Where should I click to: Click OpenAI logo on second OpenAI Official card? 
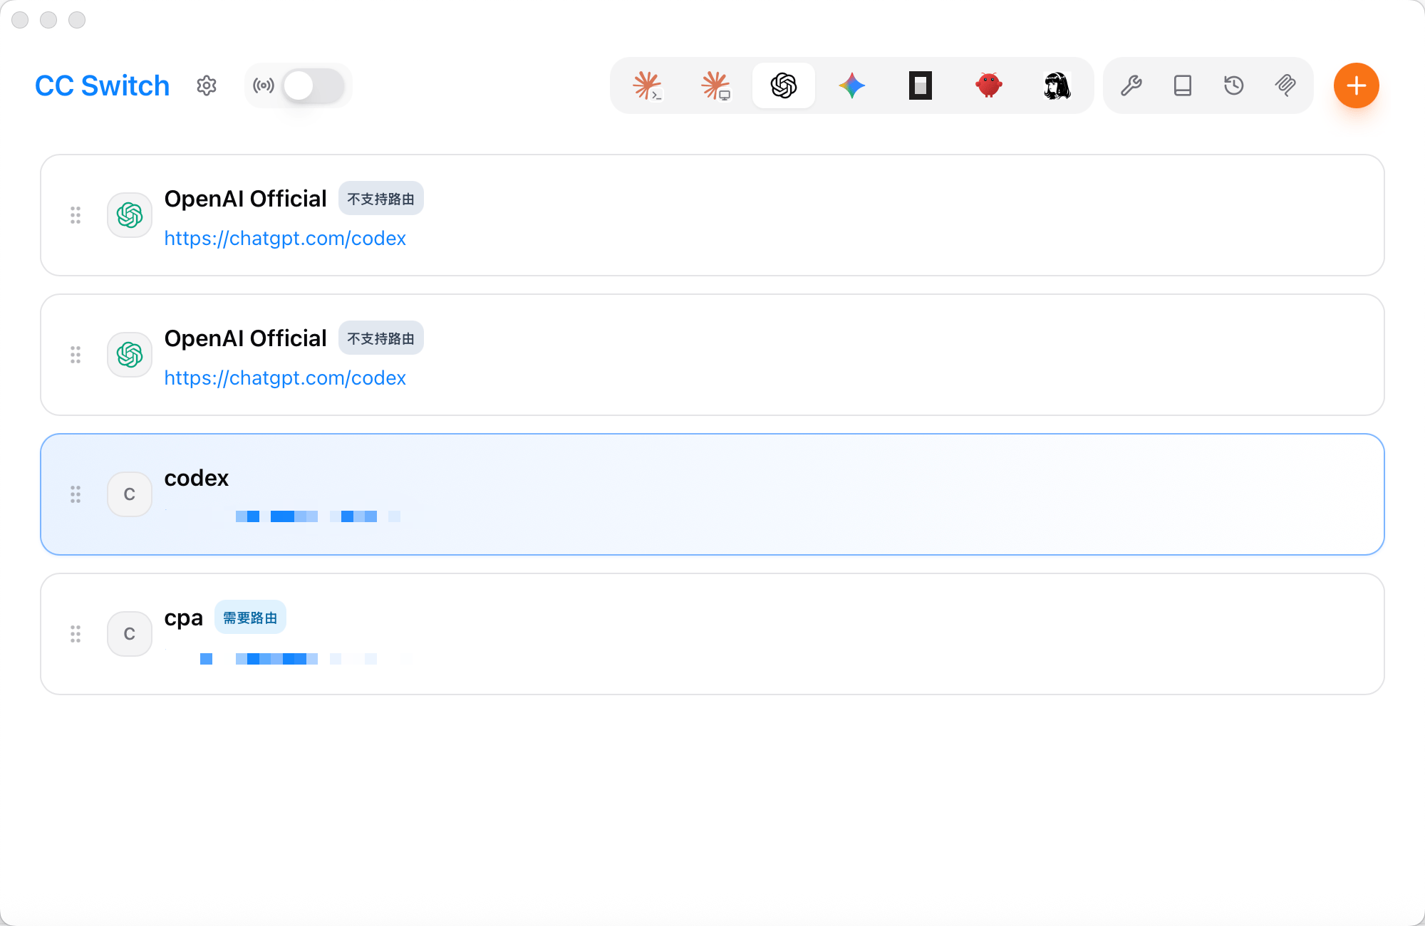tap(130, 355)
